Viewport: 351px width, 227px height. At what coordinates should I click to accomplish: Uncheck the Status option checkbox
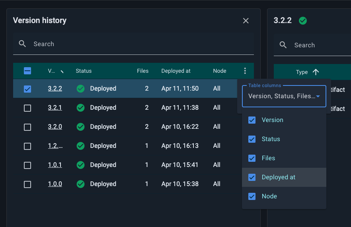252,139
